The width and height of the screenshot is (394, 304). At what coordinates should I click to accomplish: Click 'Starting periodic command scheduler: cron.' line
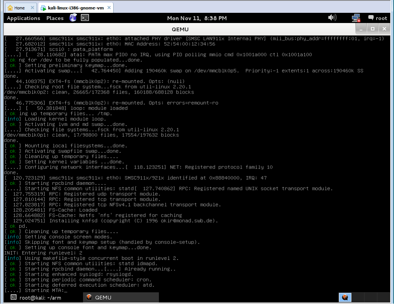point(78,279)
